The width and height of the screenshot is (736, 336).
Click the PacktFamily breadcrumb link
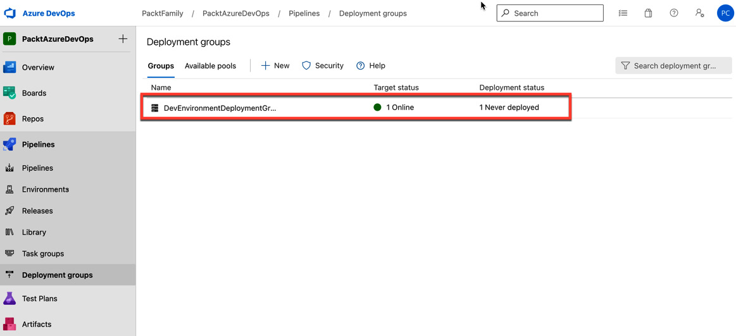(163, 13)
